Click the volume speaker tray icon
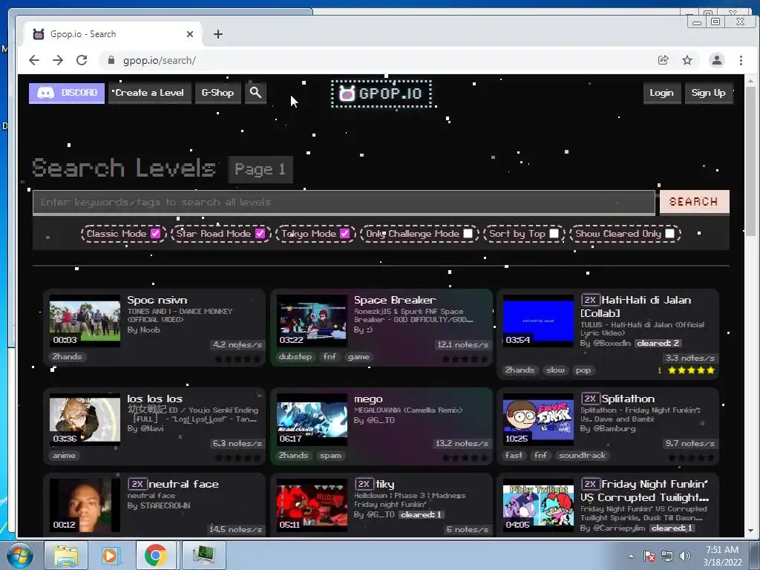 pyautogui.click(x=685, y=556)
